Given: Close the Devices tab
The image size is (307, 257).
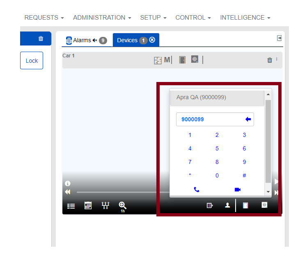Looking at the screenshot, I should [152, 40].
